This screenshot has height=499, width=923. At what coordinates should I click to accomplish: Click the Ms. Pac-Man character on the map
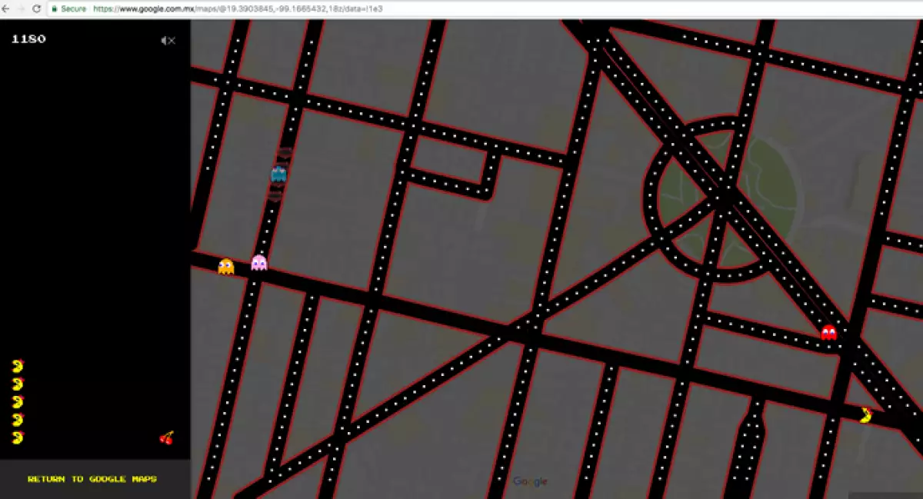(x=866, y=414)
